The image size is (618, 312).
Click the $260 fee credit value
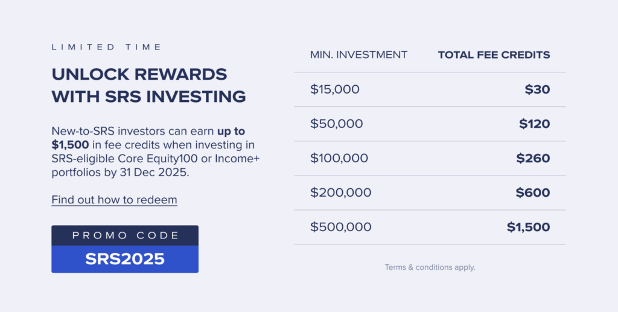tap(533, 158)
